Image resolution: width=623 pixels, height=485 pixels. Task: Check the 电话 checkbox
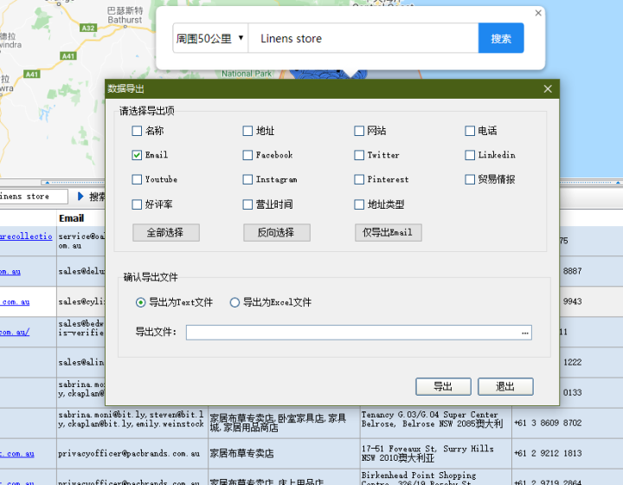click(x=470, y=131)
